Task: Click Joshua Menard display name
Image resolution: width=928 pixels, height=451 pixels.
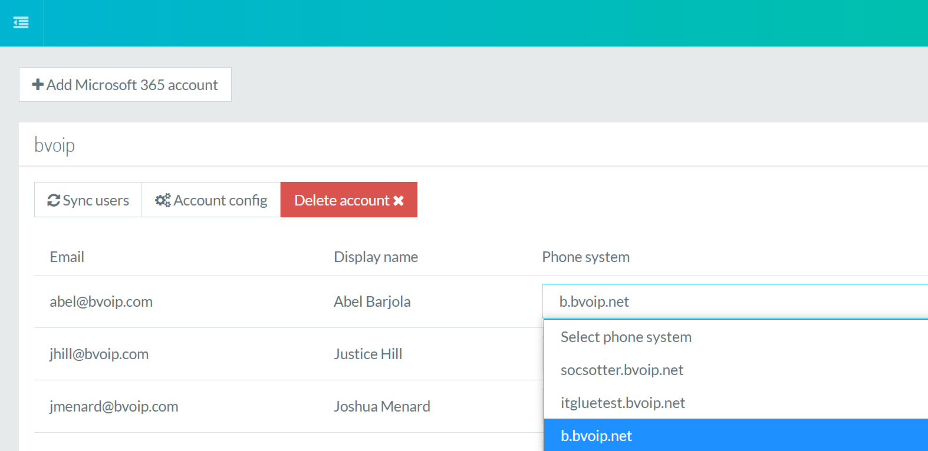Action: point(382,406)
